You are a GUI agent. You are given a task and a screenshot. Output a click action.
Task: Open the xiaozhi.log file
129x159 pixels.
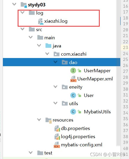pos(56,21)
